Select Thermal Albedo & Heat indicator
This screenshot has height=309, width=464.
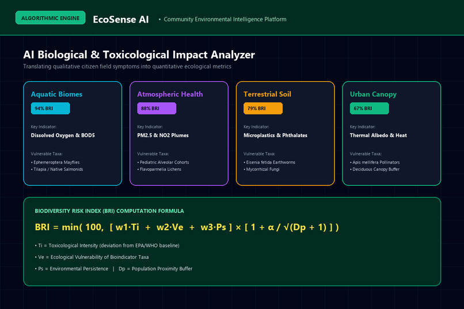pyautogui.click(x=378, y=135)
